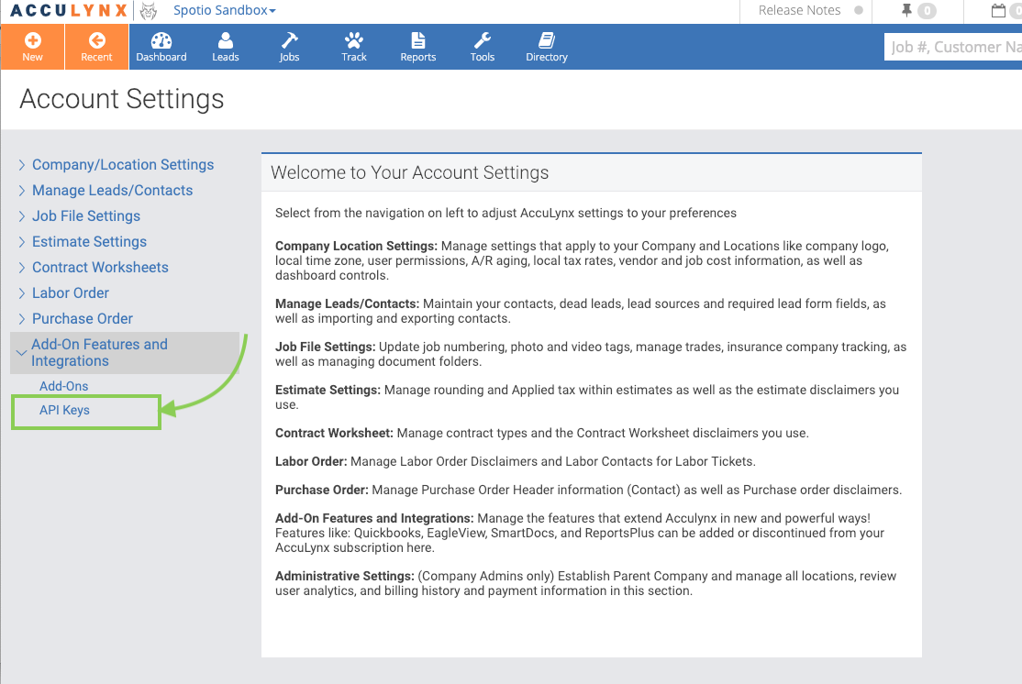The height and width of the screenshot is (684, 1022).
Task: Open the Add-Ons sub-item
Action: point(64,386)
